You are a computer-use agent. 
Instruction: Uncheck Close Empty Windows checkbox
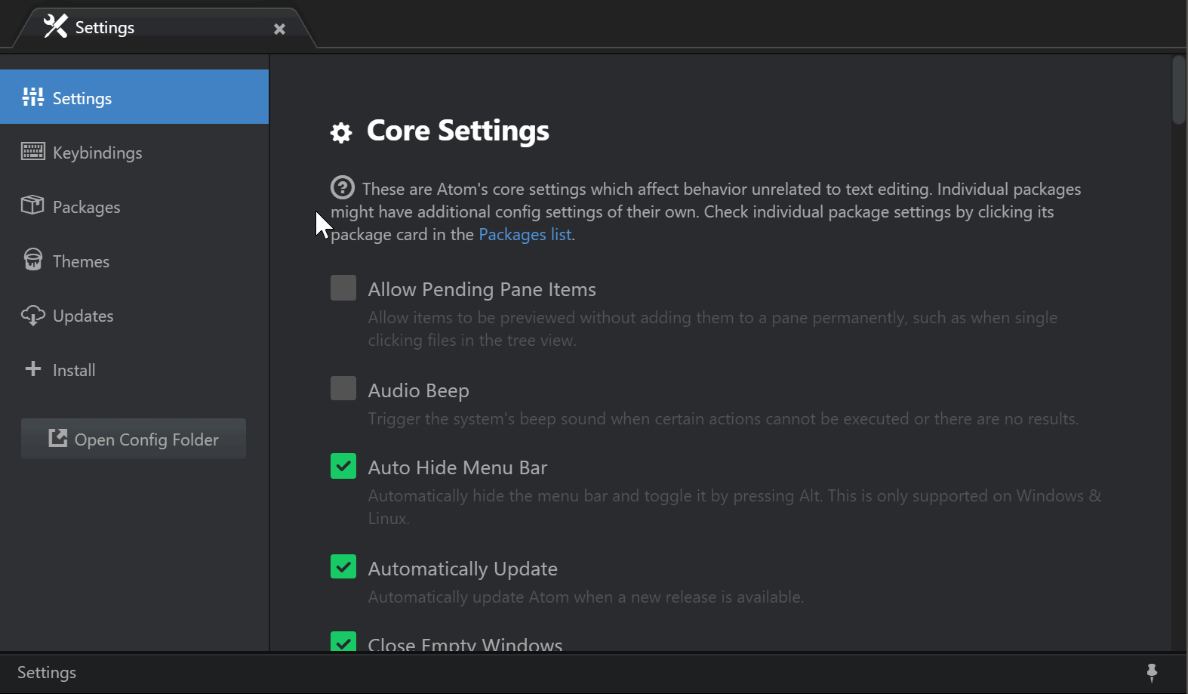point(343,642)
